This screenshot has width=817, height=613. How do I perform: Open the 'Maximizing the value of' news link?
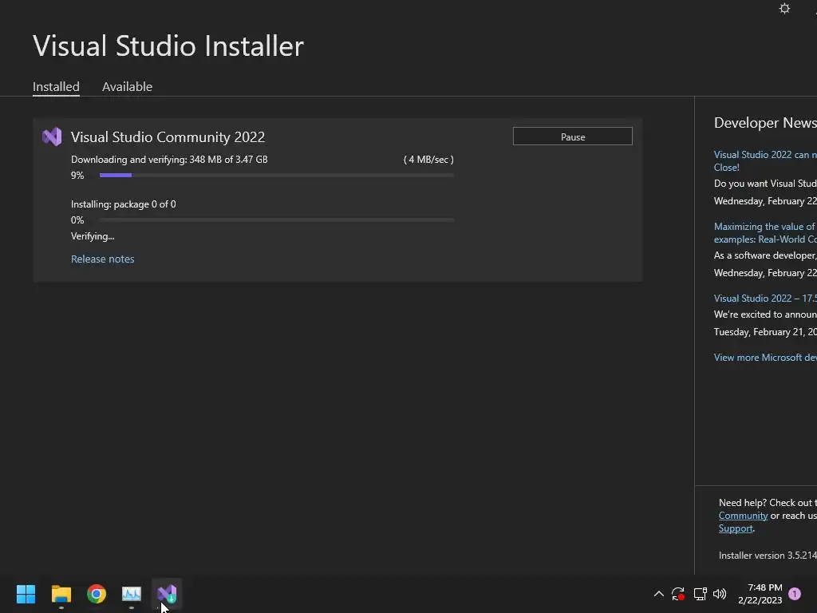tap(765, 233)
